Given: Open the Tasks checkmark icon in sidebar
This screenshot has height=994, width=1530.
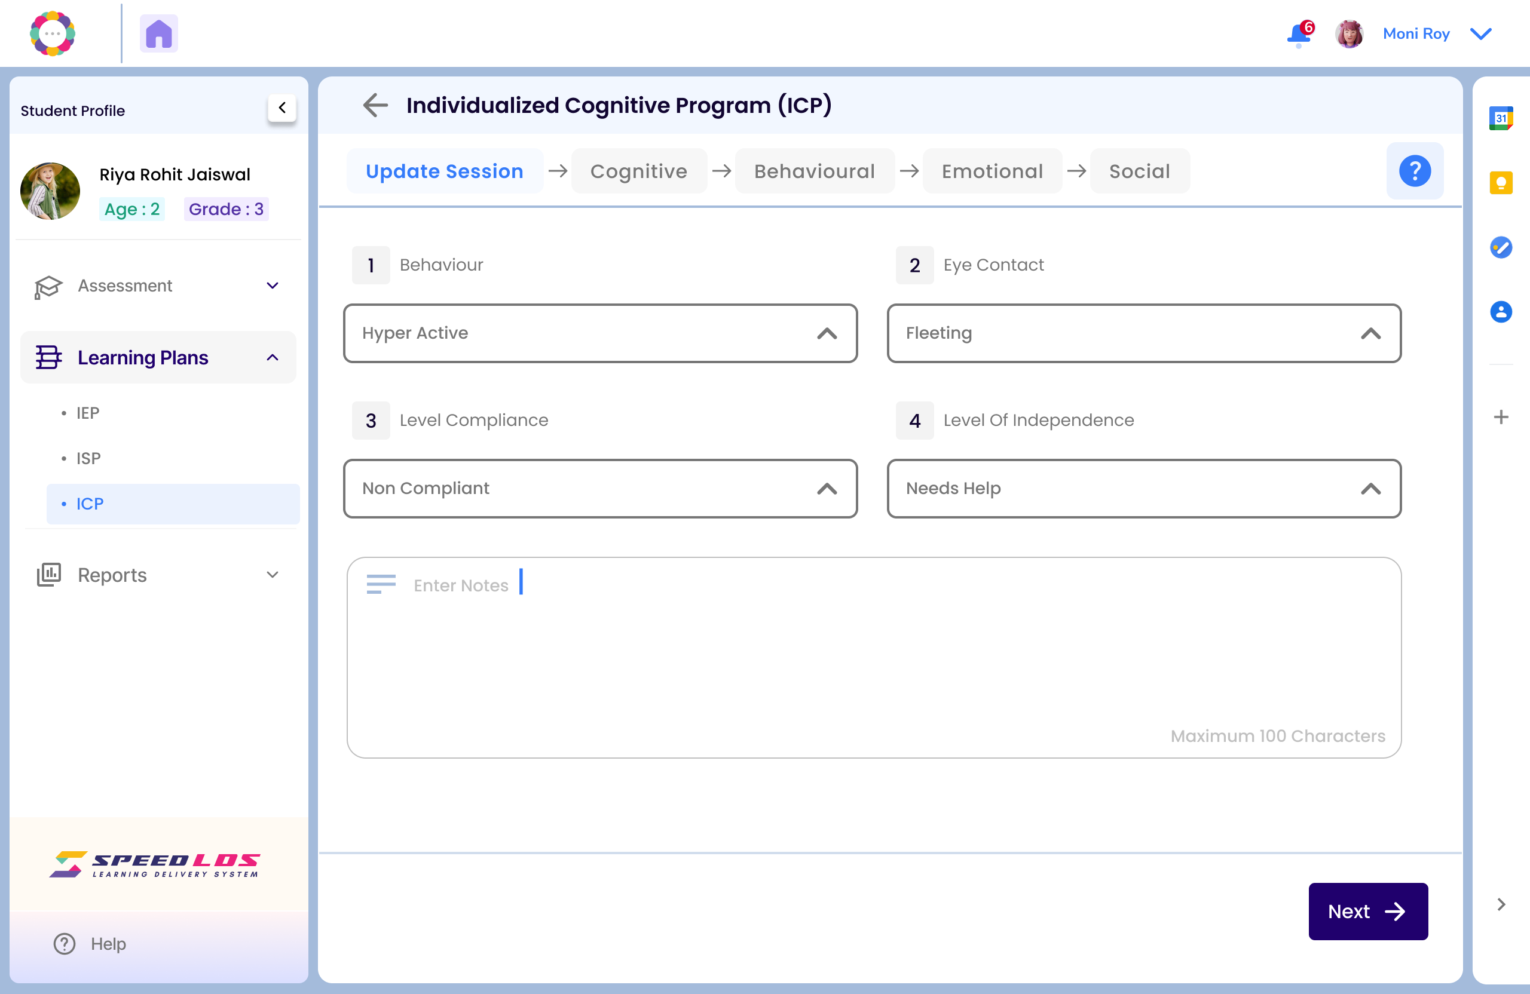Looking at the screenshot, I should pos(1501,247).
